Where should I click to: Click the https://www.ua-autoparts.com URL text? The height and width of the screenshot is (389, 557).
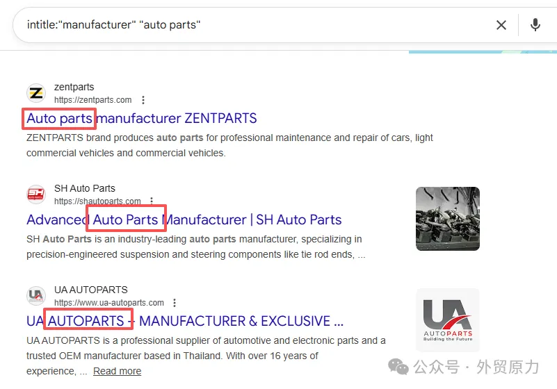click(x=109, y=303)
